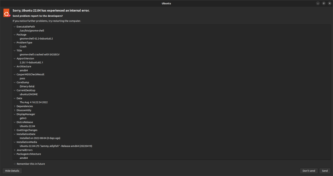Click the Don't send button
The image size is (333, 176).
(x=309, y=171)
